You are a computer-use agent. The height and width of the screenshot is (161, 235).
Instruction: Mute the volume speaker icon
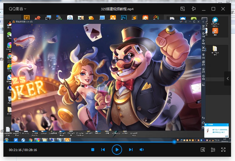point(142,150)
